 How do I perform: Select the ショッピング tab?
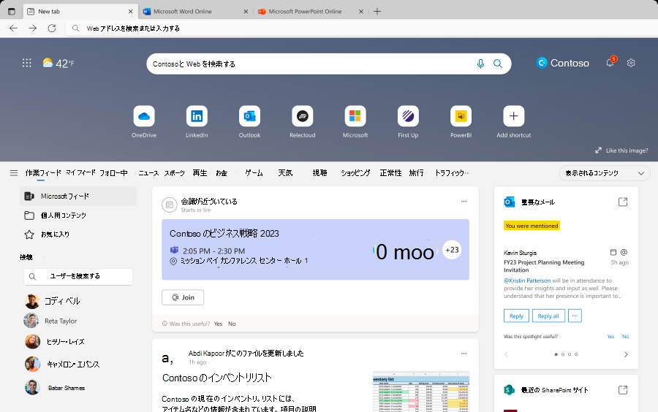[x=355, y=172]
